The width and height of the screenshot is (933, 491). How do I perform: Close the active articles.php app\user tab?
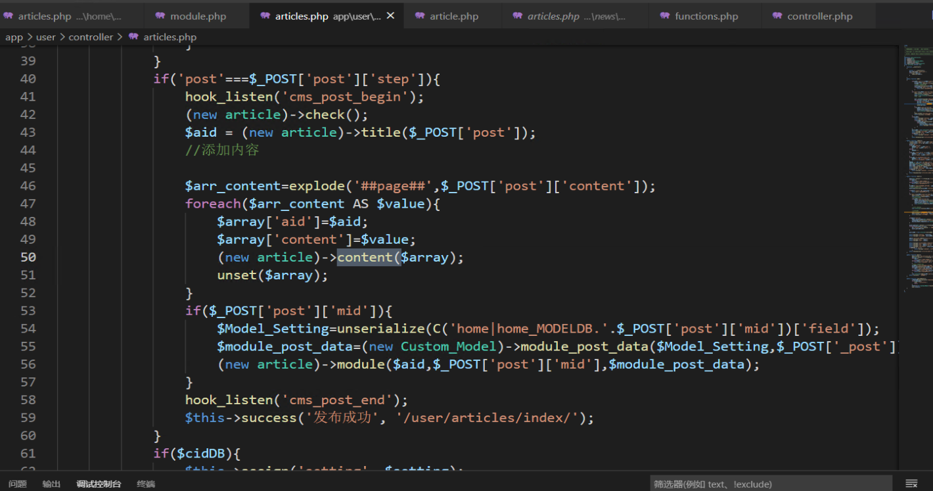390,16
